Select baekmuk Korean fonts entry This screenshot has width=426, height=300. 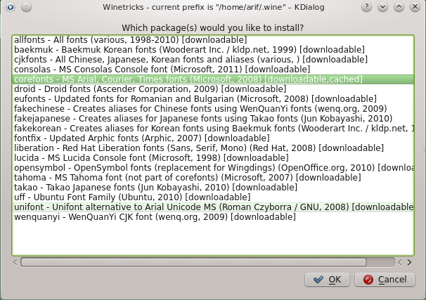(213, 50)
